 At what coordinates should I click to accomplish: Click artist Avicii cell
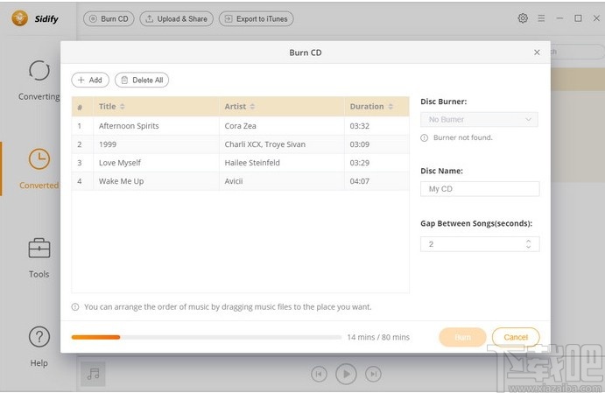282,181
